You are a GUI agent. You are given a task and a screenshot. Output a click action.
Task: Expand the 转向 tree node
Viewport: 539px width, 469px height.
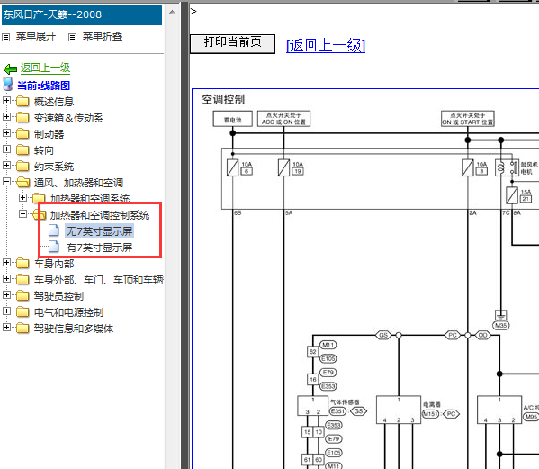tap(6, 149)
